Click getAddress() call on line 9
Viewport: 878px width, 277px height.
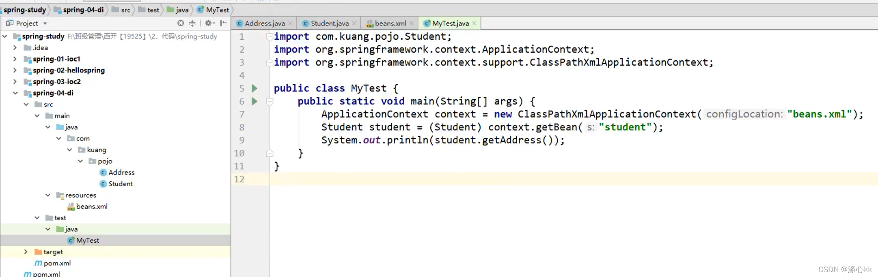click(x=518, y=140)
